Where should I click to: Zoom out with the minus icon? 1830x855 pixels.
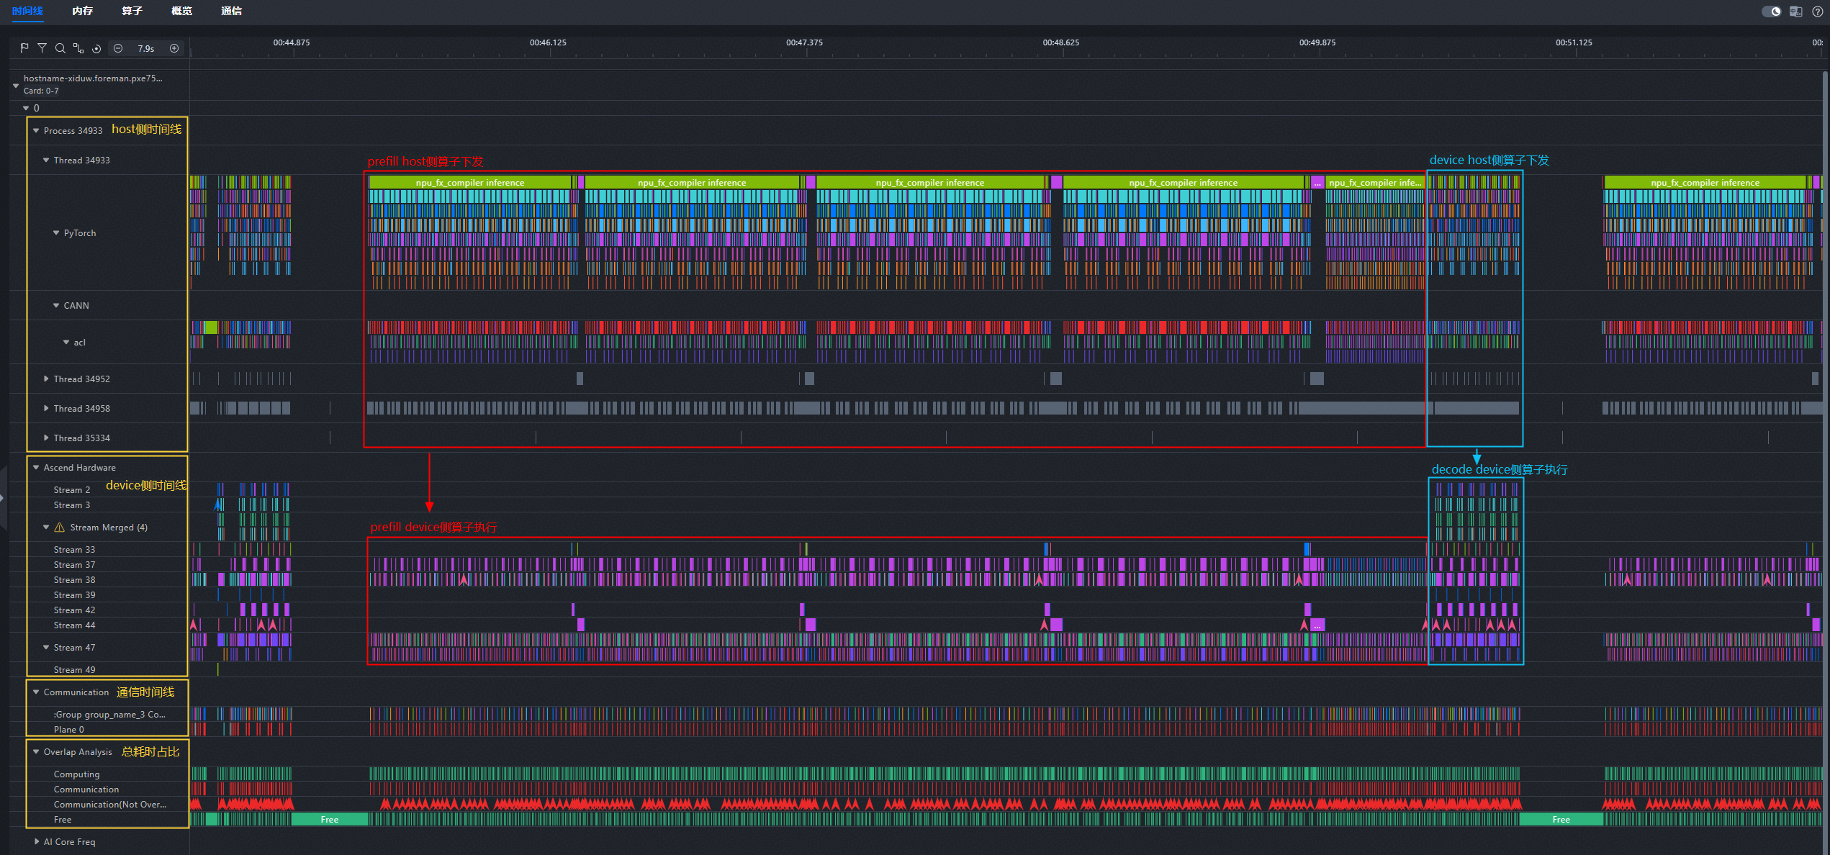tap(118, 48)
